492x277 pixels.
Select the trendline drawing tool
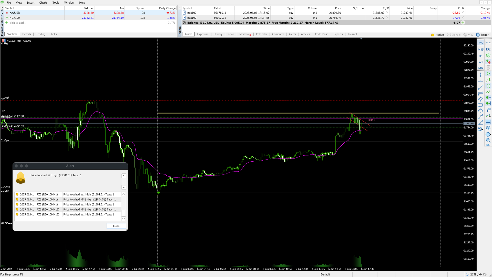480,87
